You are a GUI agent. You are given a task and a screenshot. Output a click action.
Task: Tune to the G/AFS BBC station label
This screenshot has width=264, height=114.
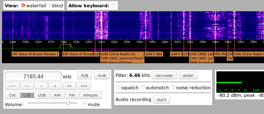[x=154, y=54]
